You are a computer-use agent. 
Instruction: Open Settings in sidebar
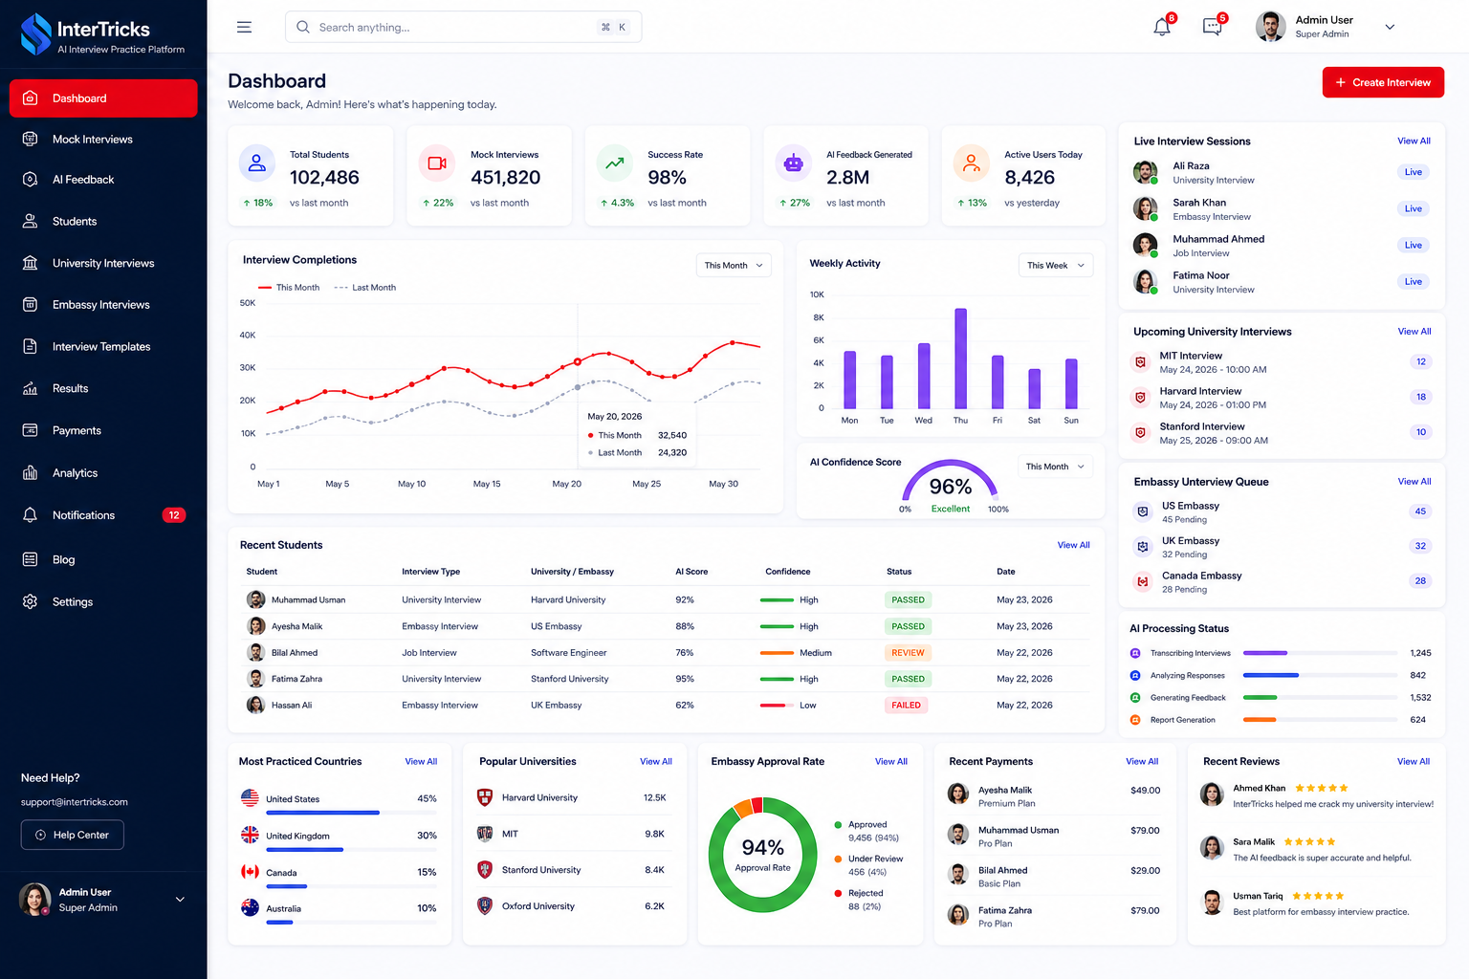tap(103, 601)
